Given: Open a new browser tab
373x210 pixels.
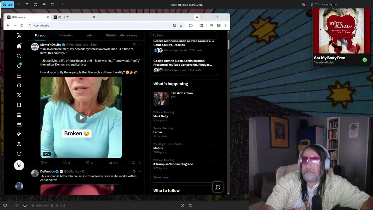Looking at the screenshot, I should (x=101, y=17).
